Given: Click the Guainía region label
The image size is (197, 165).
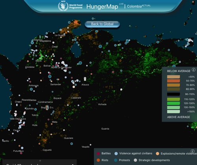Looking at the screenshot, I should coord(105,129).
